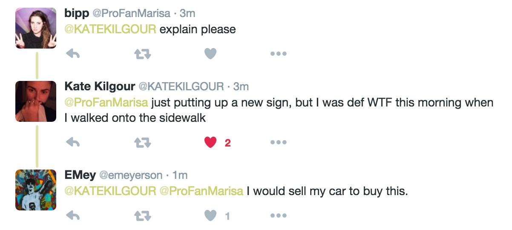Retweet Kate Kilgour's sidewalk tweet
This screenshot has height=230, width=512.
pyautogui.click(x=143, y=143)
